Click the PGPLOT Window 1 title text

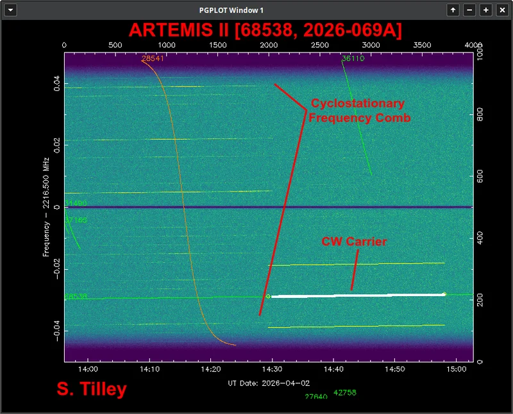pos(231,10)
